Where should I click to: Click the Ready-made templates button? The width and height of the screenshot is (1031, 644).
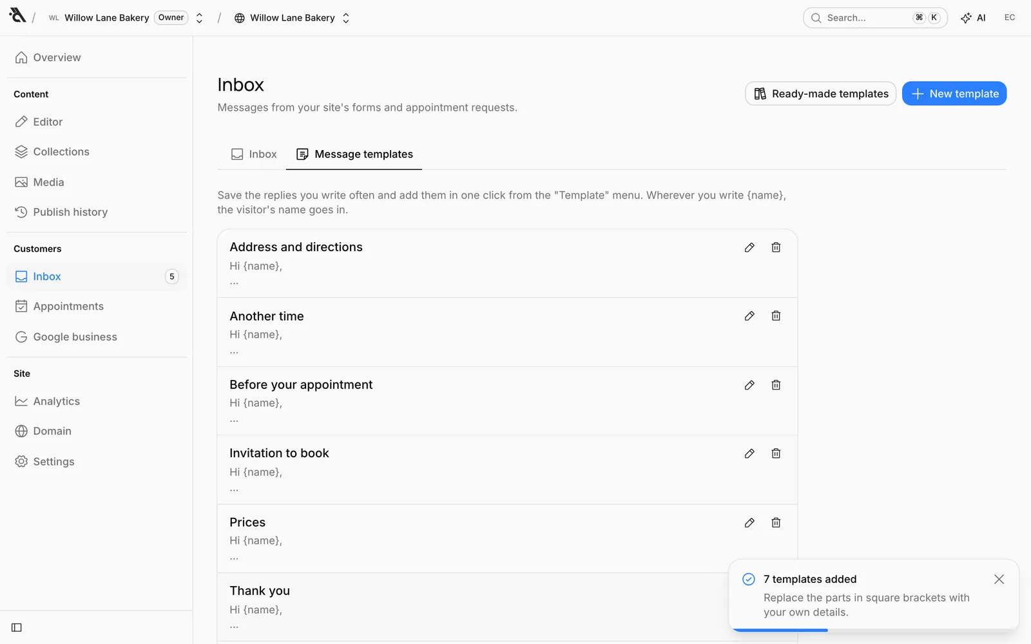[820, 93]
